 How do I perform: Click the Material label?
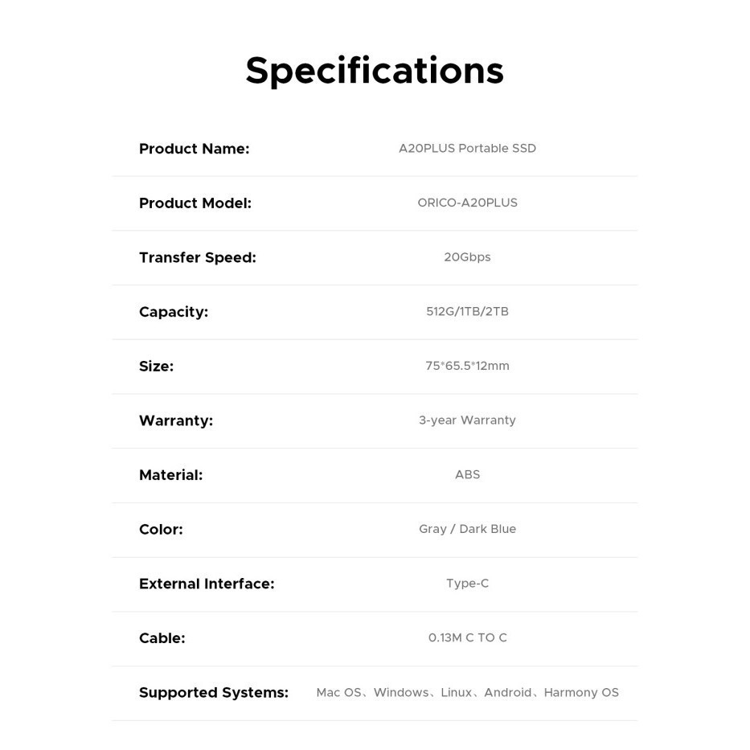pyautogui.click(x=170, y=475)
